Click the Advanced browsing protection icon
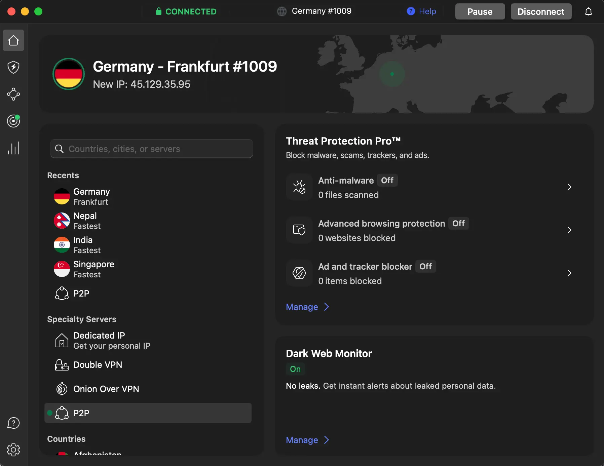 pos(299,230)
